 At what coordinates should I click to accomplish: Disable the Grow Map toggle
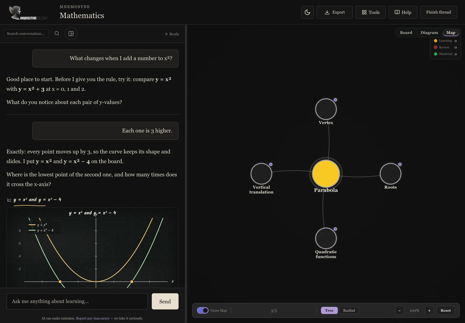(203, 310)
